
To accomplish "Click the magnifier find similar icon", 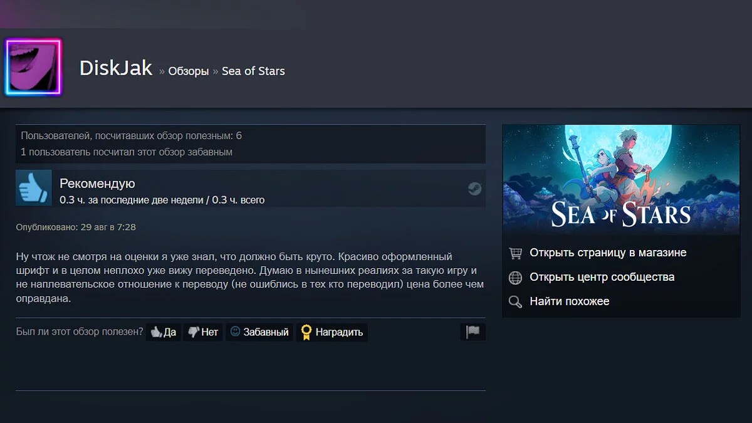I will pos(515,302).
